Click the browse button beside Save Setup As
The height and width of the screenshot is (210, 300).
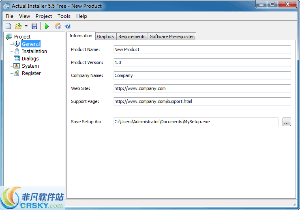pyautogui.click(x=287, y=122)
